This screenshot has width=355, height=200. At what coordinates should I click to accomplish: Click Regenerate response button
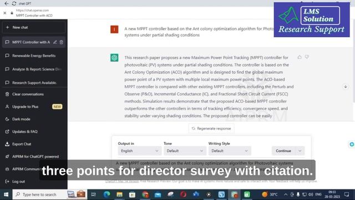click(211, 128)
